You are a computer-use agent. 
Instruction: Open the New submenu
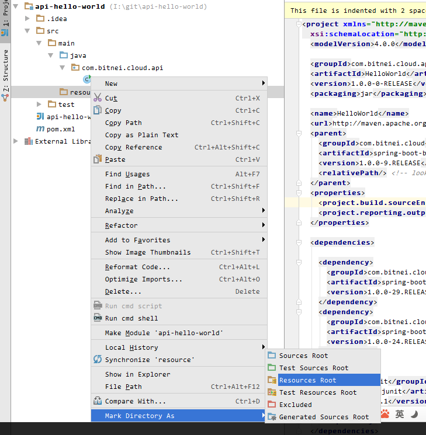pyautogui.click(x=179, y=83)
